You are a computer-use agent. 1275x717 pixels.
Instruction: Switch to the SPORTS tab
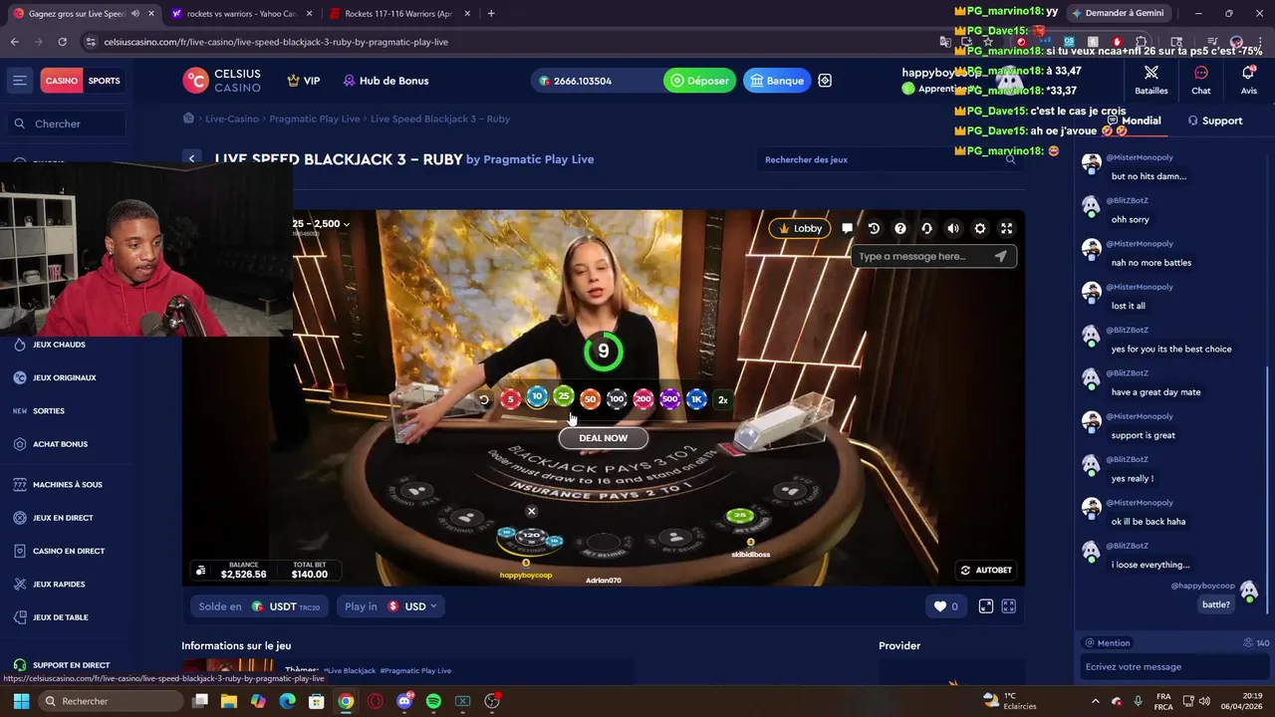[104, 81]
